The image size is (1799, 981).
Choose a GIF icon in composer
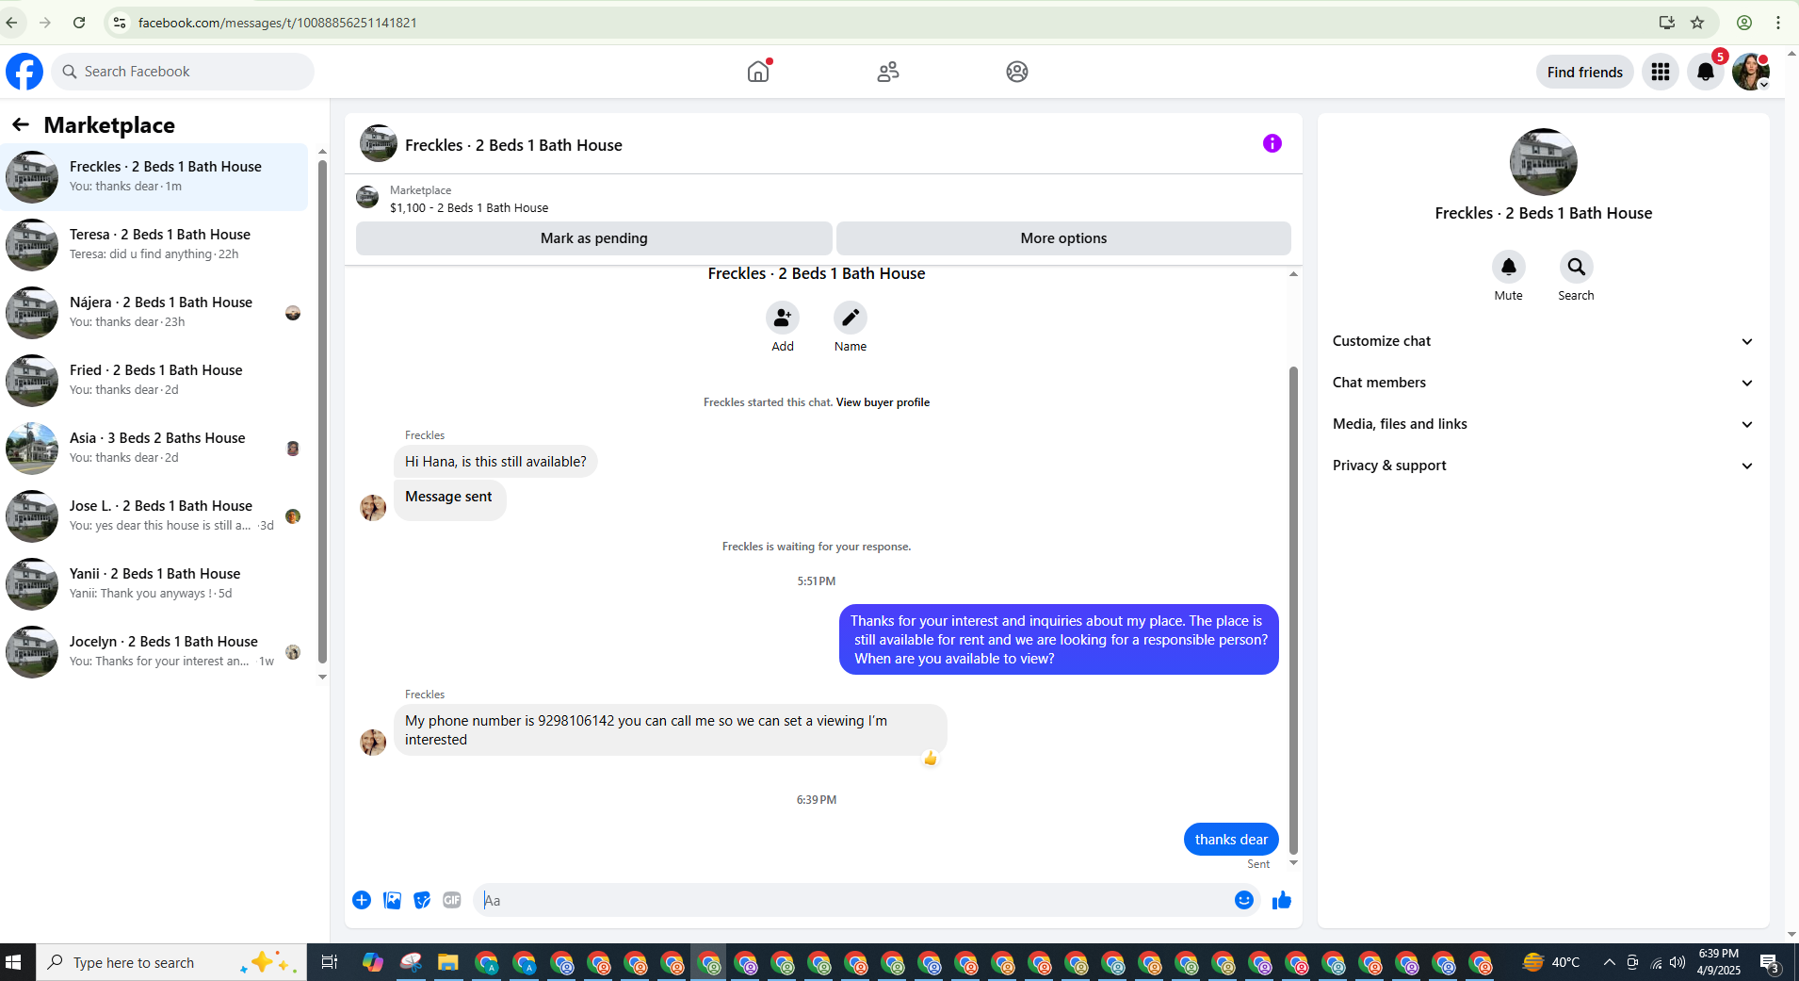pos(452,900)
